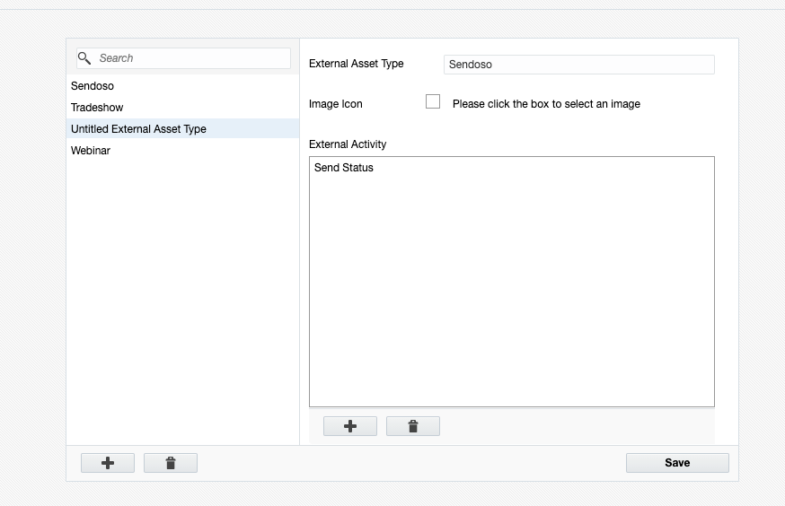The image size is (785, 506).
Task: Click the "Please click the box" hint text
Action: pos(546,104)
